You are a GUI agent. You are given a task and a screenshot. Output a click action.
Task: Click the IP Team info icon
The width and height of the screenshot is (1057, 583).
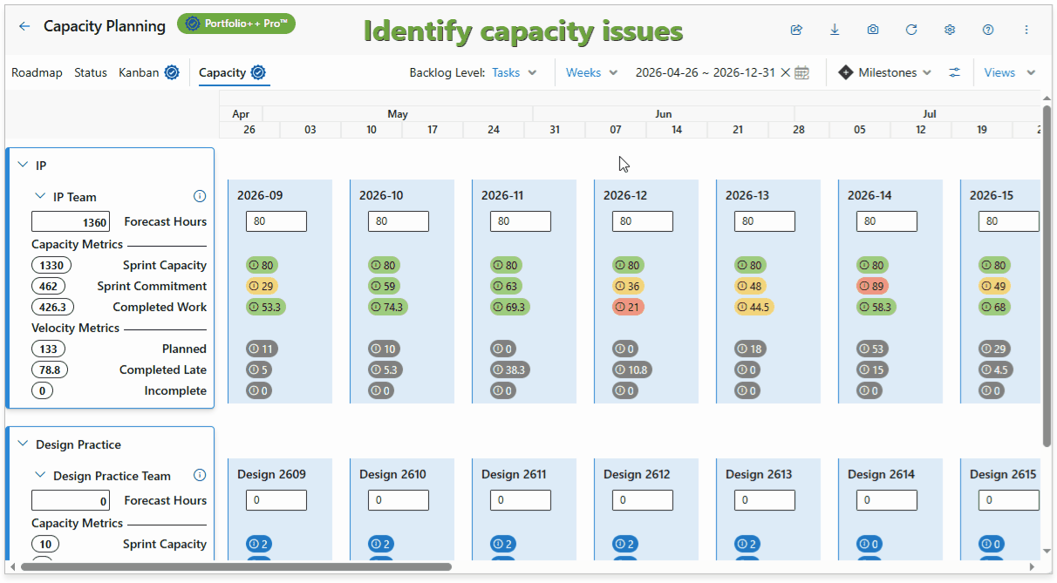point(200,197)
